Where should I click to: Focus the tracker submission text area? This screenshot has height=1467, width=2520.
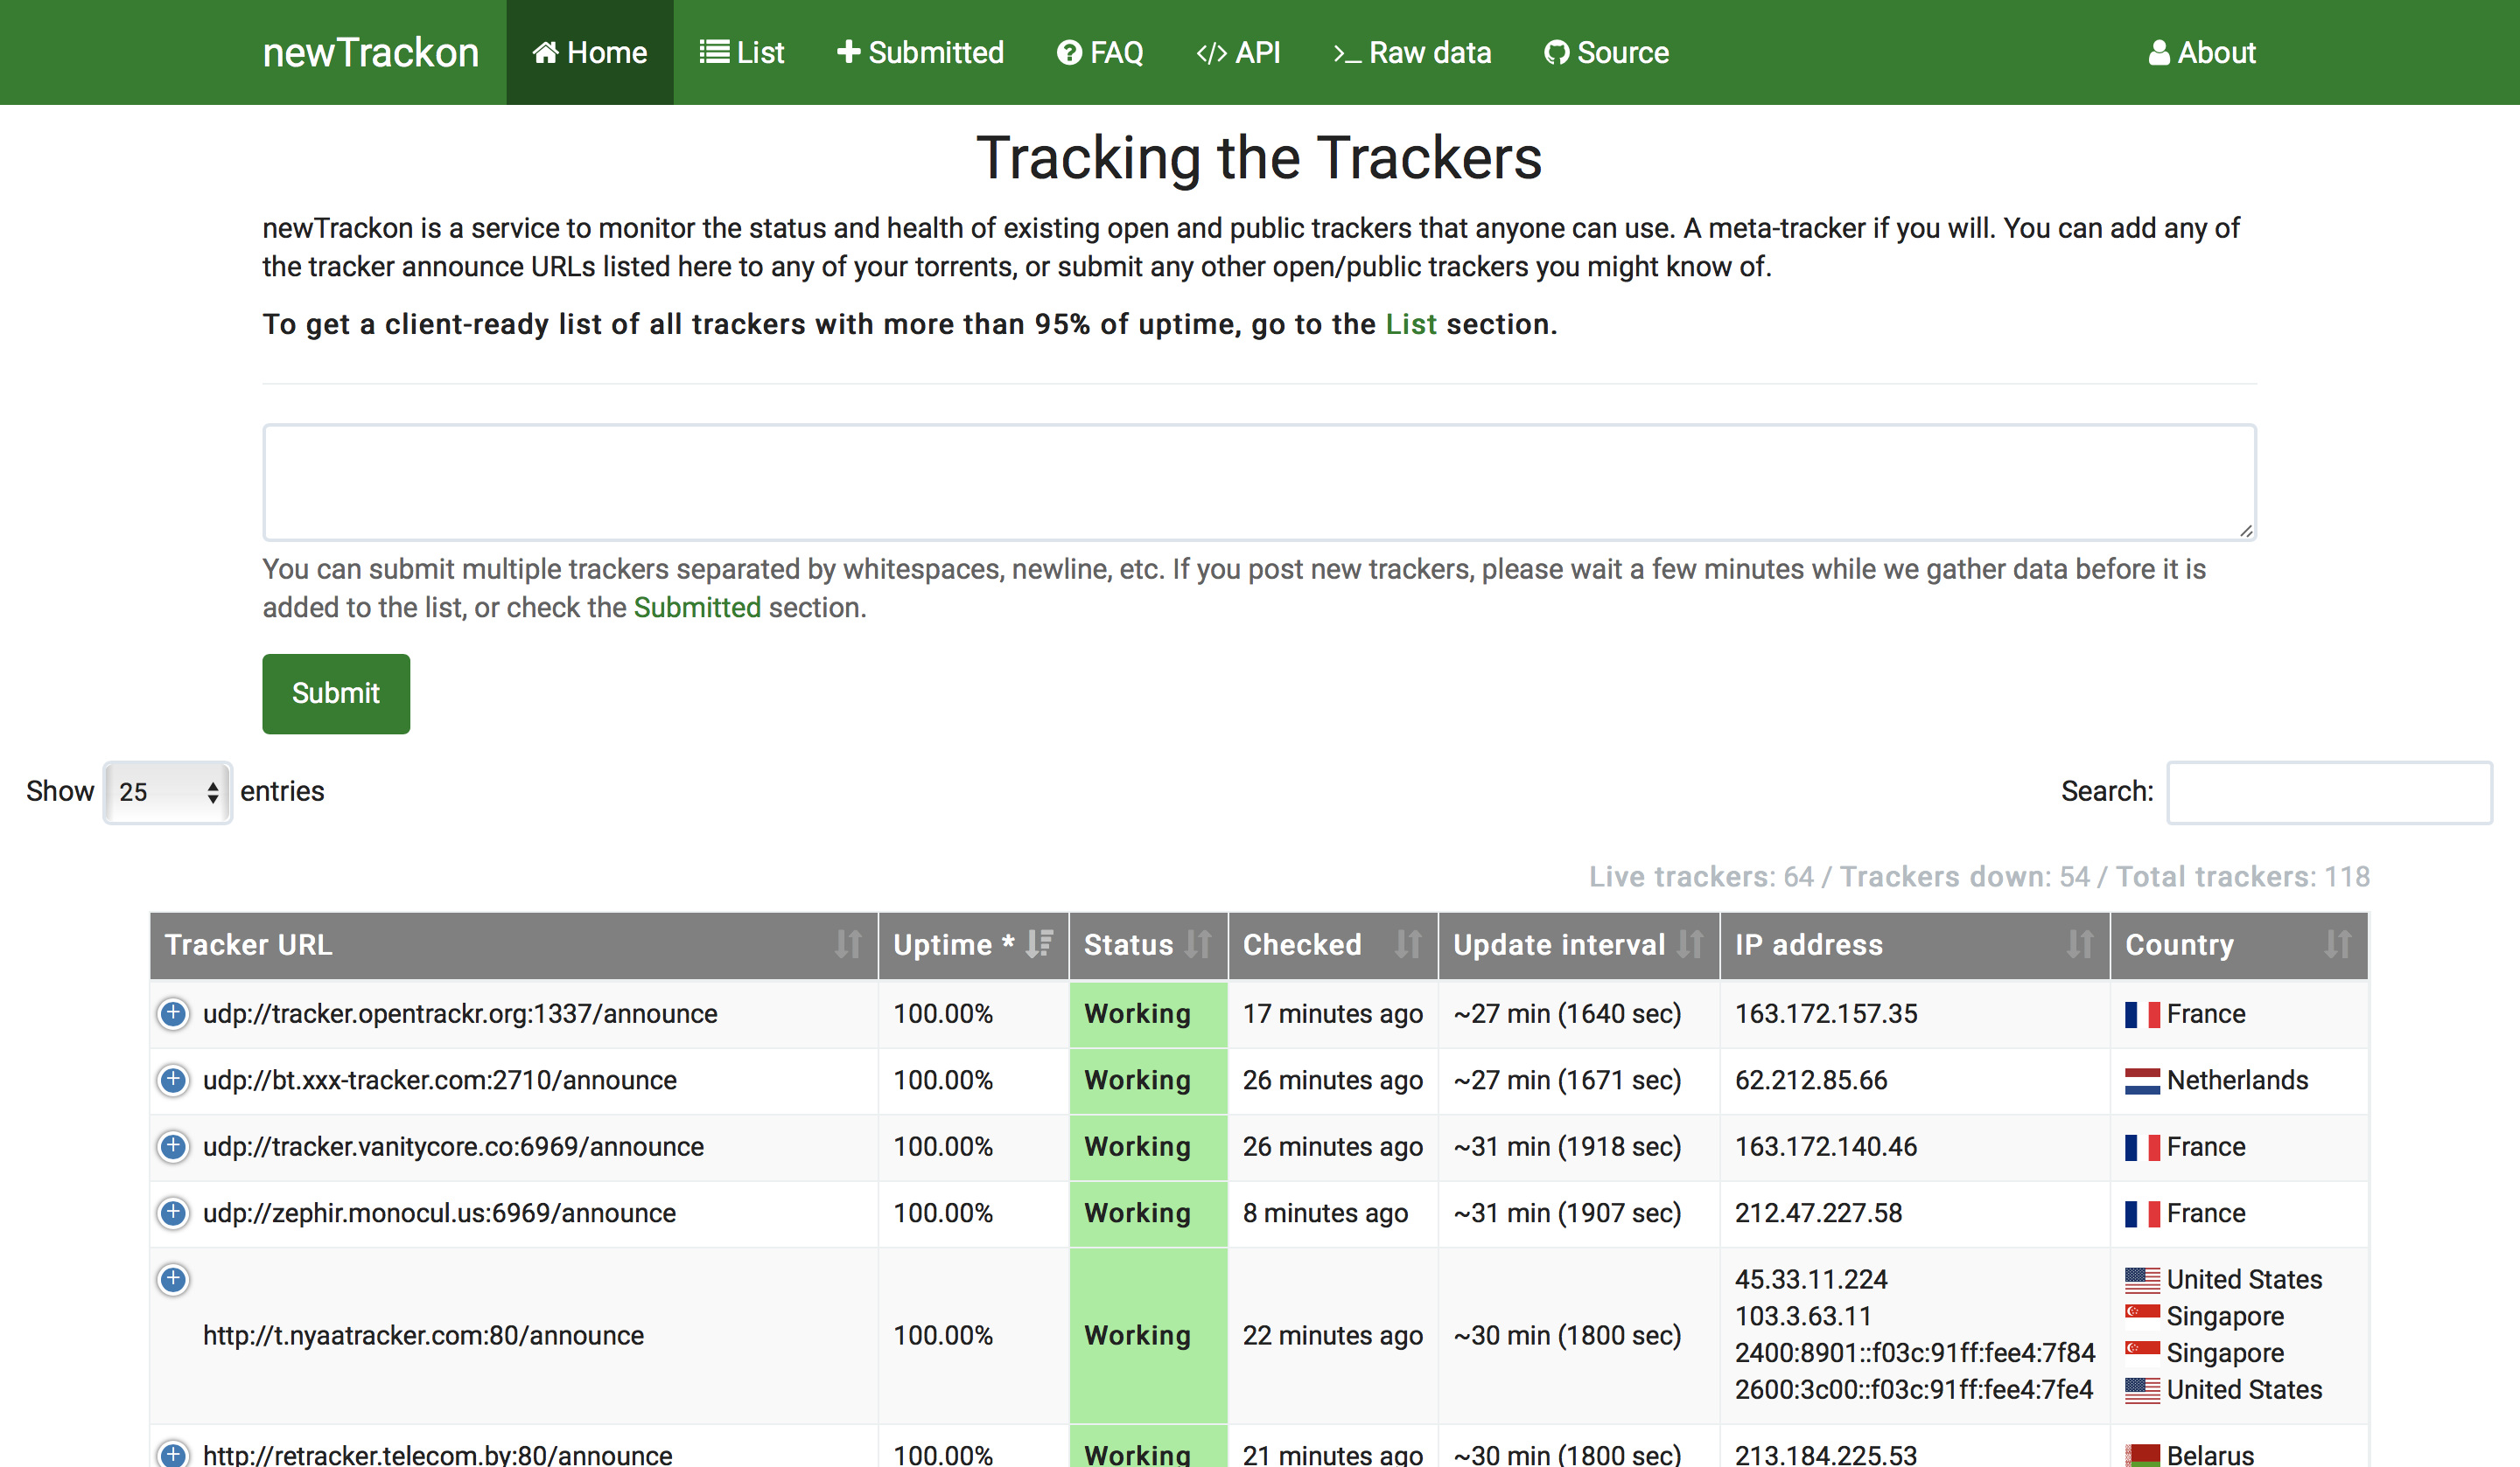tap(1259, 483)
